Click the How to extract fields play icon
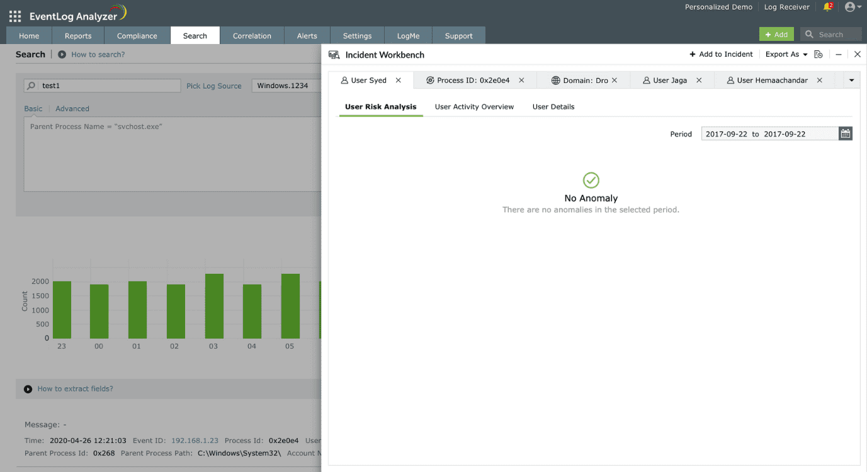Image resolution: width=867 pixels, height=472 pixels. tap(28, 389)
